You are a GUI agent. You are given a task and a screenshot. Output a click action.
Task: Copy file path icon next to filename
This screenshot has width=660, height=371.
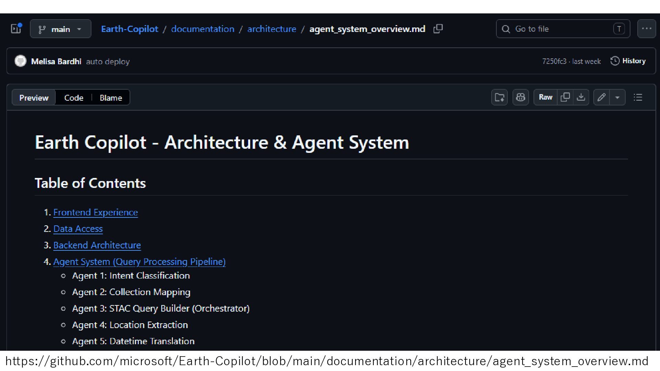point(438,29)
